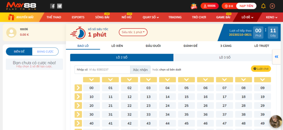The image size is (283, 130).
Task: Open NỔ HŨ menu item
Action: click(x=127, y=17)
